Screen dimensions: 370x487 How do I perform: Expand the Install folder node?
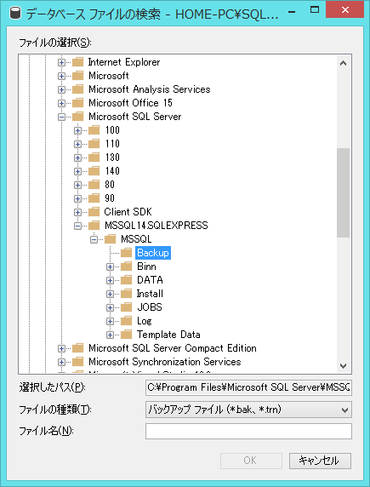point(110,294)
